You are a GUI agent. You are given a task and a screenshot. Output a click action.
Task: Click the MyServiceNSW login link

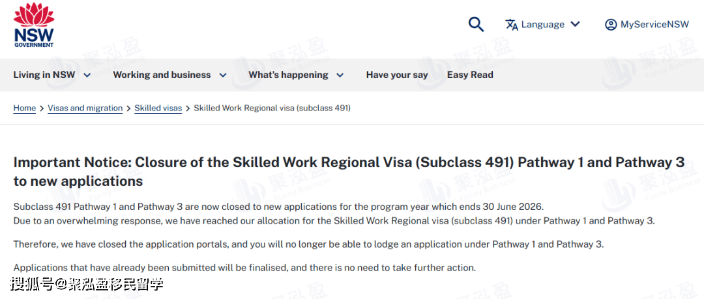point(654,25)
